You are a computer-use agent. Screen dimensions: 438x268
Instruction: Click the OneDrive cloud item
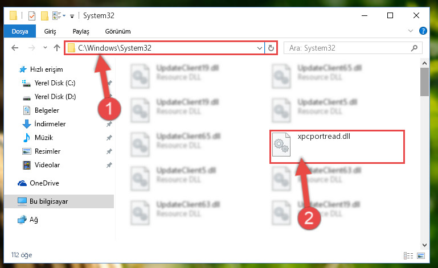click(44, 183)
